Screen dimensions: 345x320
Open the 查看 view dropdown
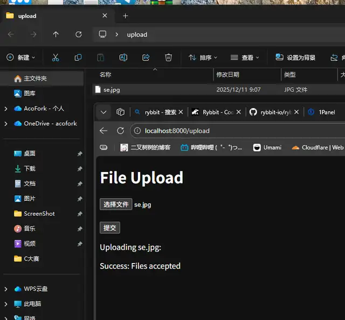(x=245, y=58)
